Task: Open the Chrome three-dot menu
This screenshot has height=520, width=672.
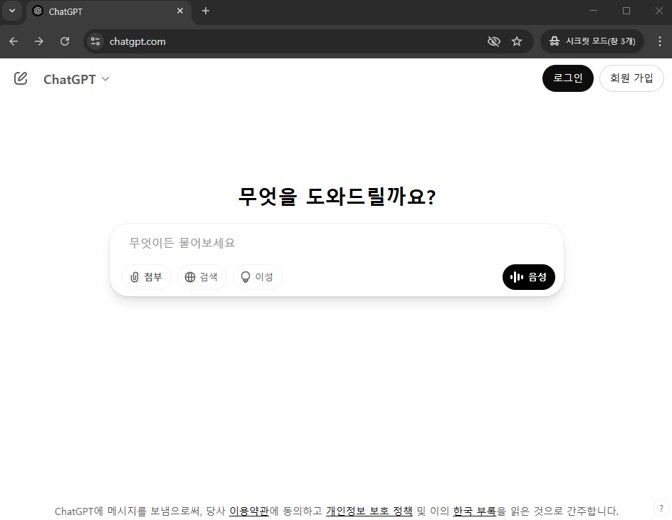Action: pos(660,41)
